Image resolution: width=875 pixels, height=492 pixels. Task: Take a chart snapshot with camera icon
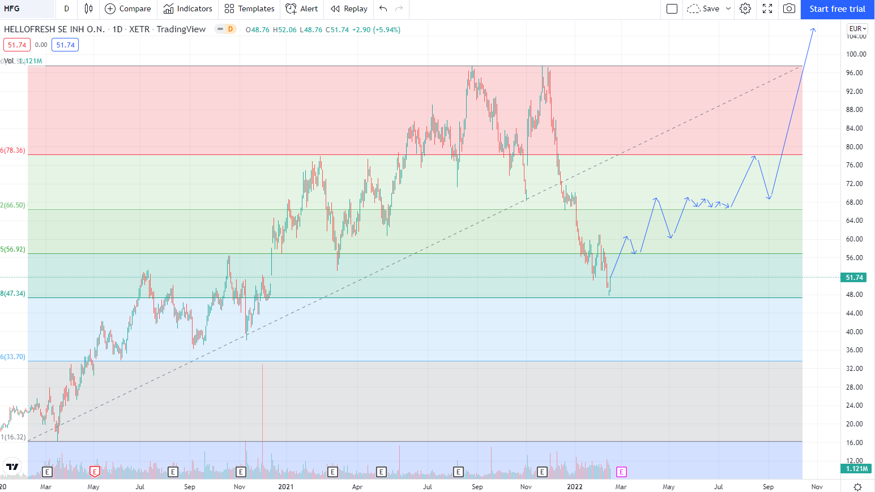click(x=789, y=9)
